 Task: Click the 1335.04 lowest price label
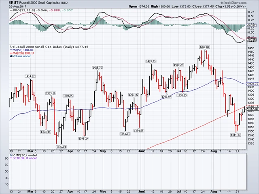[61, 147]
